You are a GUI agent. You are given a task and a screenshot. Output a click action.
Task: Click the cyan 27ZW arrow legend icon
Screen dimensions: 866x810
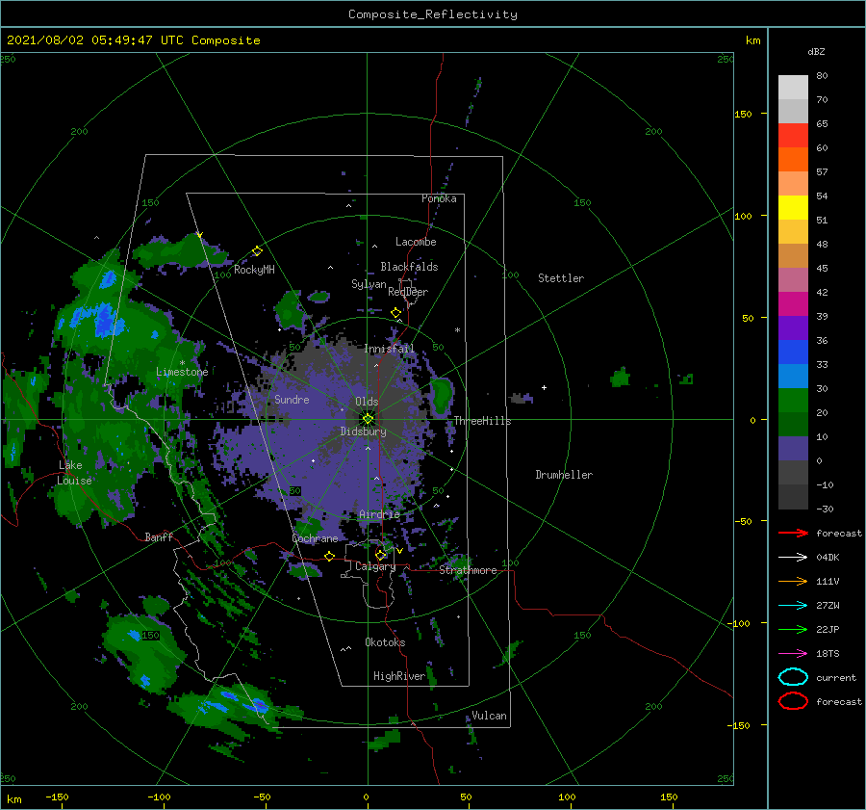pyautogui.click(x=793, y=606)
